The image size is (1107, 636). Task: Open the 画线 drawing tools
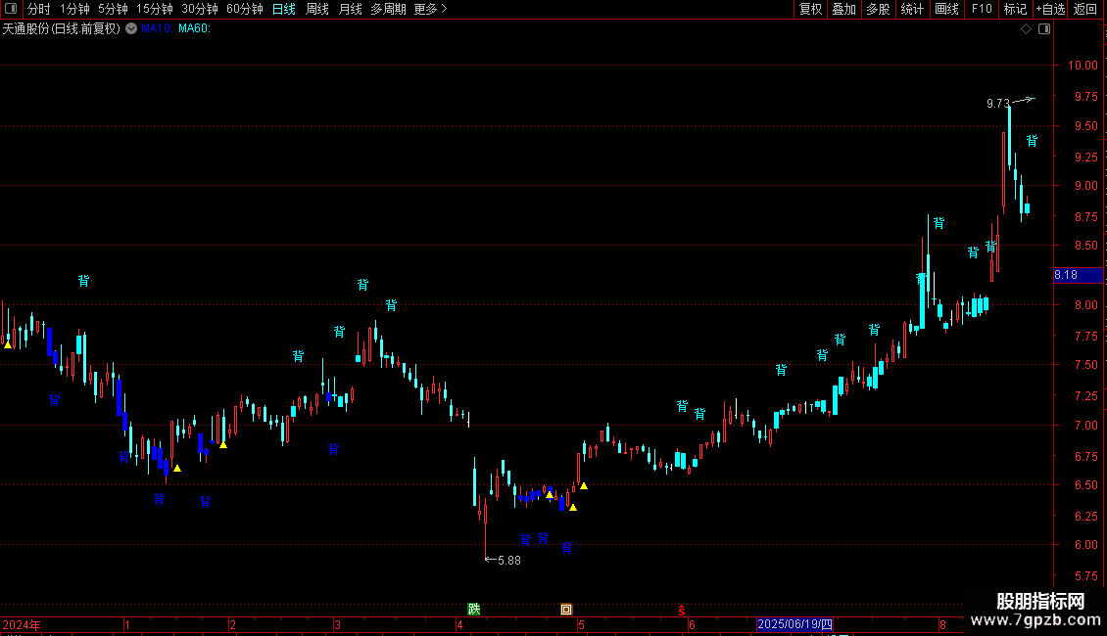(x=946, y=9)
